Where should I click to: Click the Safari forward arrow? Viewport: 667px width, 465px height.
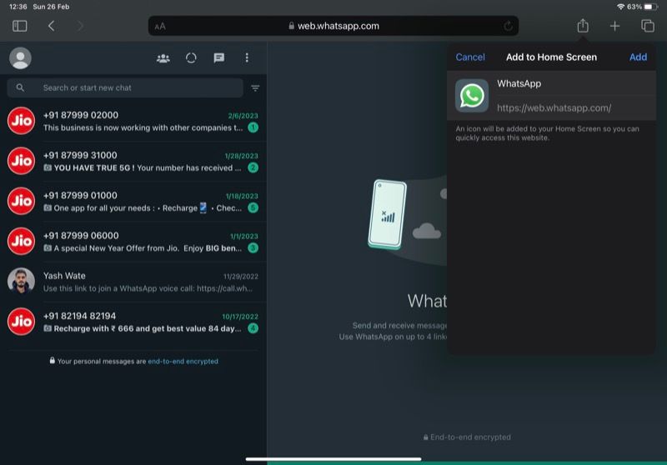click(x=80, y=26)
